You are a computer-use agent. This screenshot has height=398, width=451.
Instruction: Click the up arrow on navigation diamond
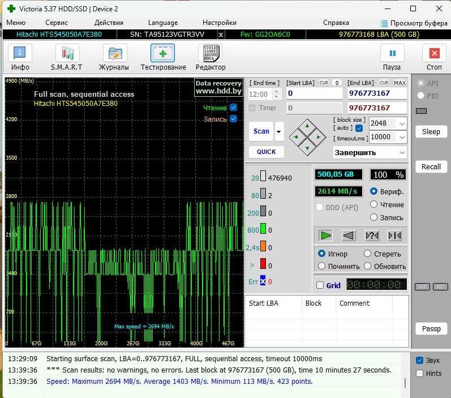tap(307, 126)
